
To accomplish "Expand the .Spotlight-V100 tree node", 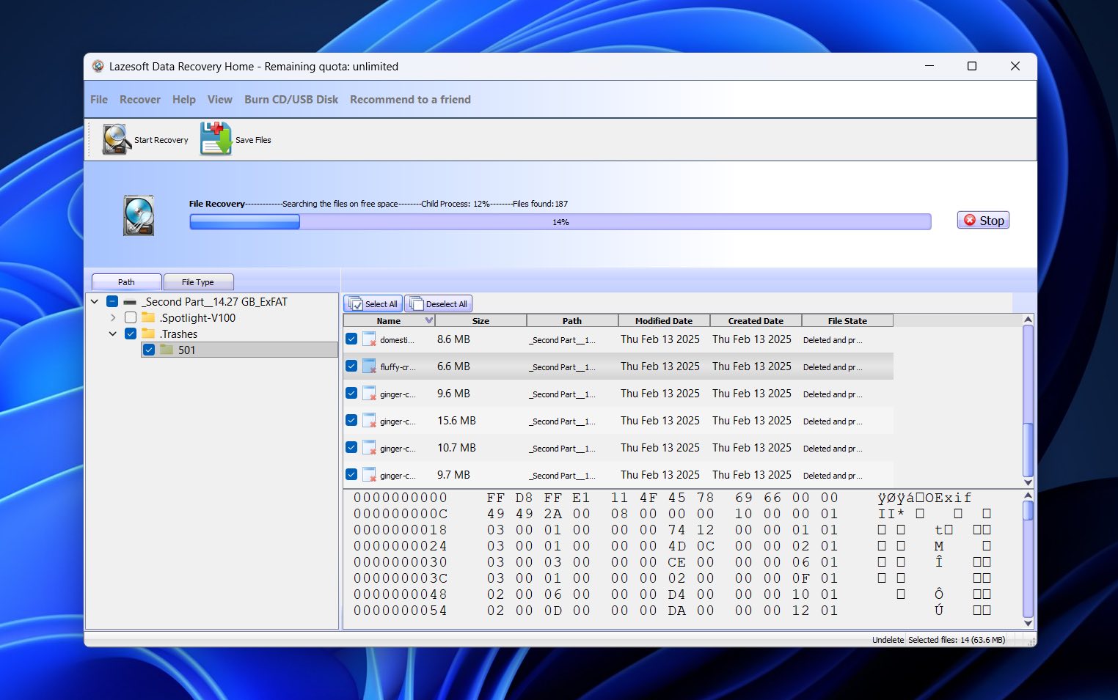I will point(113,317).
